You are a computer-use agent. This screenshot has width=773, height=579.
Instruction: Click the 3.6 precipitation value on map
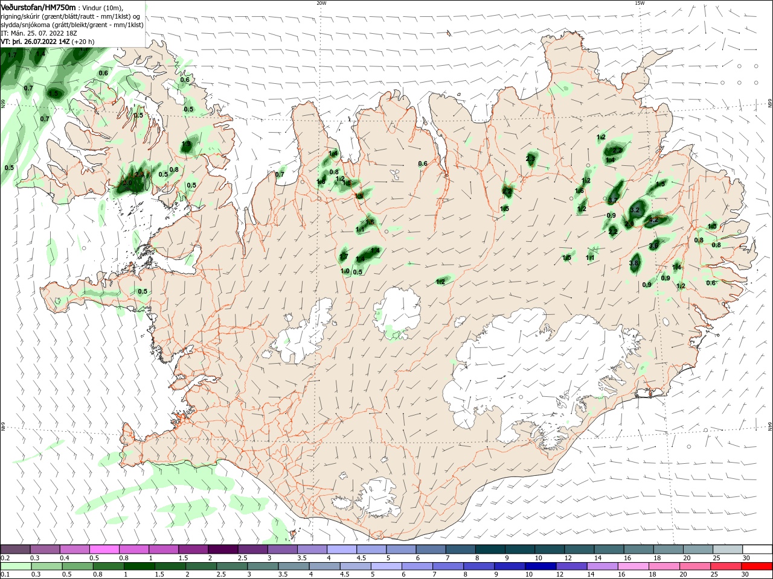coord(653,245)
